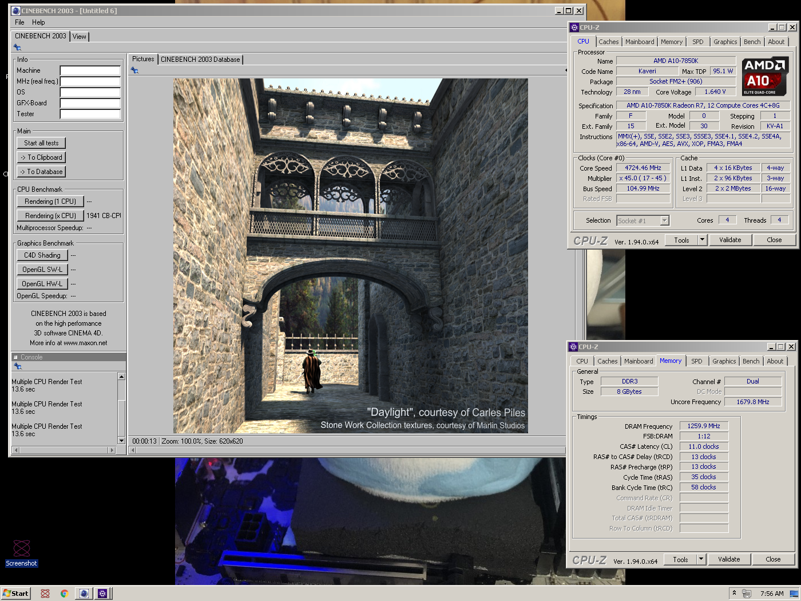Show hidden tray icons arrow
Screen dimensions: 801x601
point(734,593)
